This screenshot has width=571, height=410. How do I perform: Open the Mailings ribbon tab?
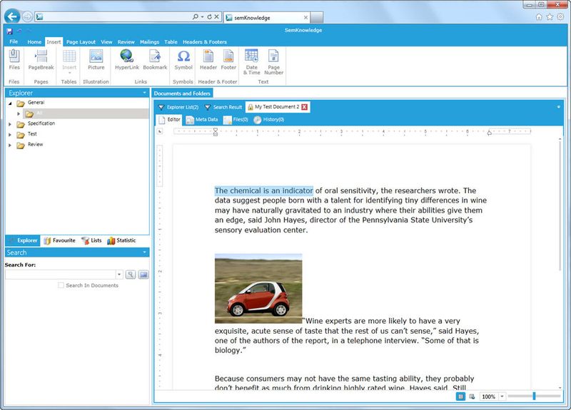pos(149,42)
